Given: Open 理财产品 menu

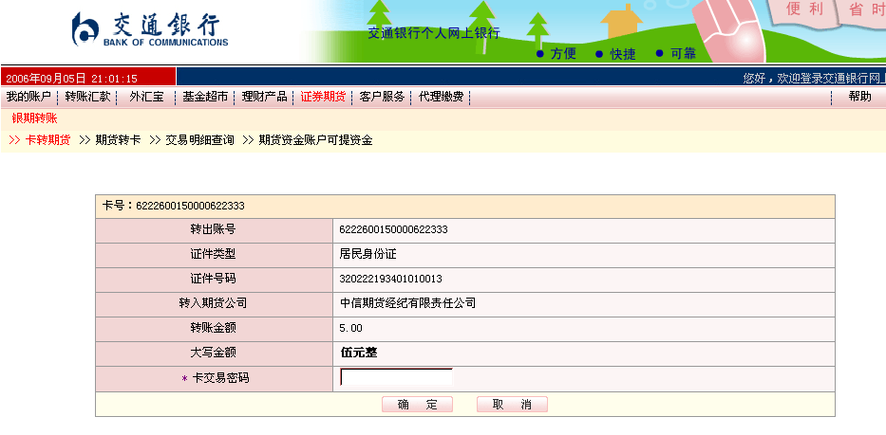Looking at the screenshot, I should [x=264, y=97].
